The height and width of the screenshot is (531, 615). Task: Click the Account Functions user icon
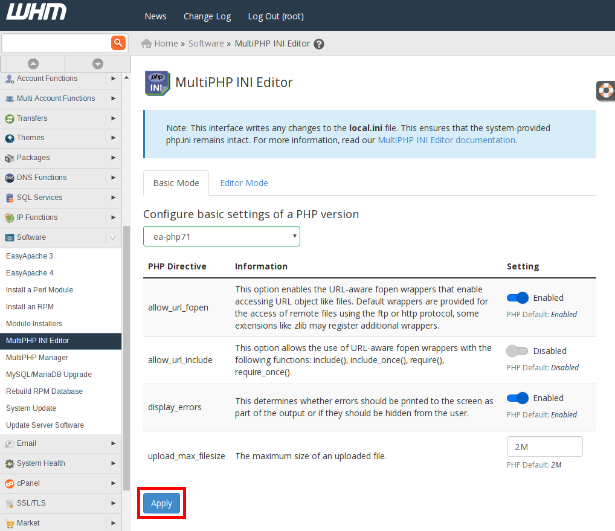coord(10,79)
